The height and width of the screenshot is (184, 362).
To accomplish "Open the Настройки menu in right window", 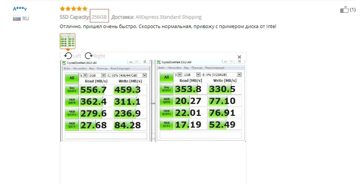I will (x=175, y=68).
